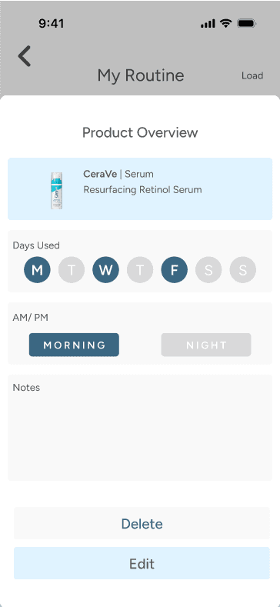Toggle Saturday, the first S day circle
The height and width of the screenshot is (607, 280).
coord(208,269)
